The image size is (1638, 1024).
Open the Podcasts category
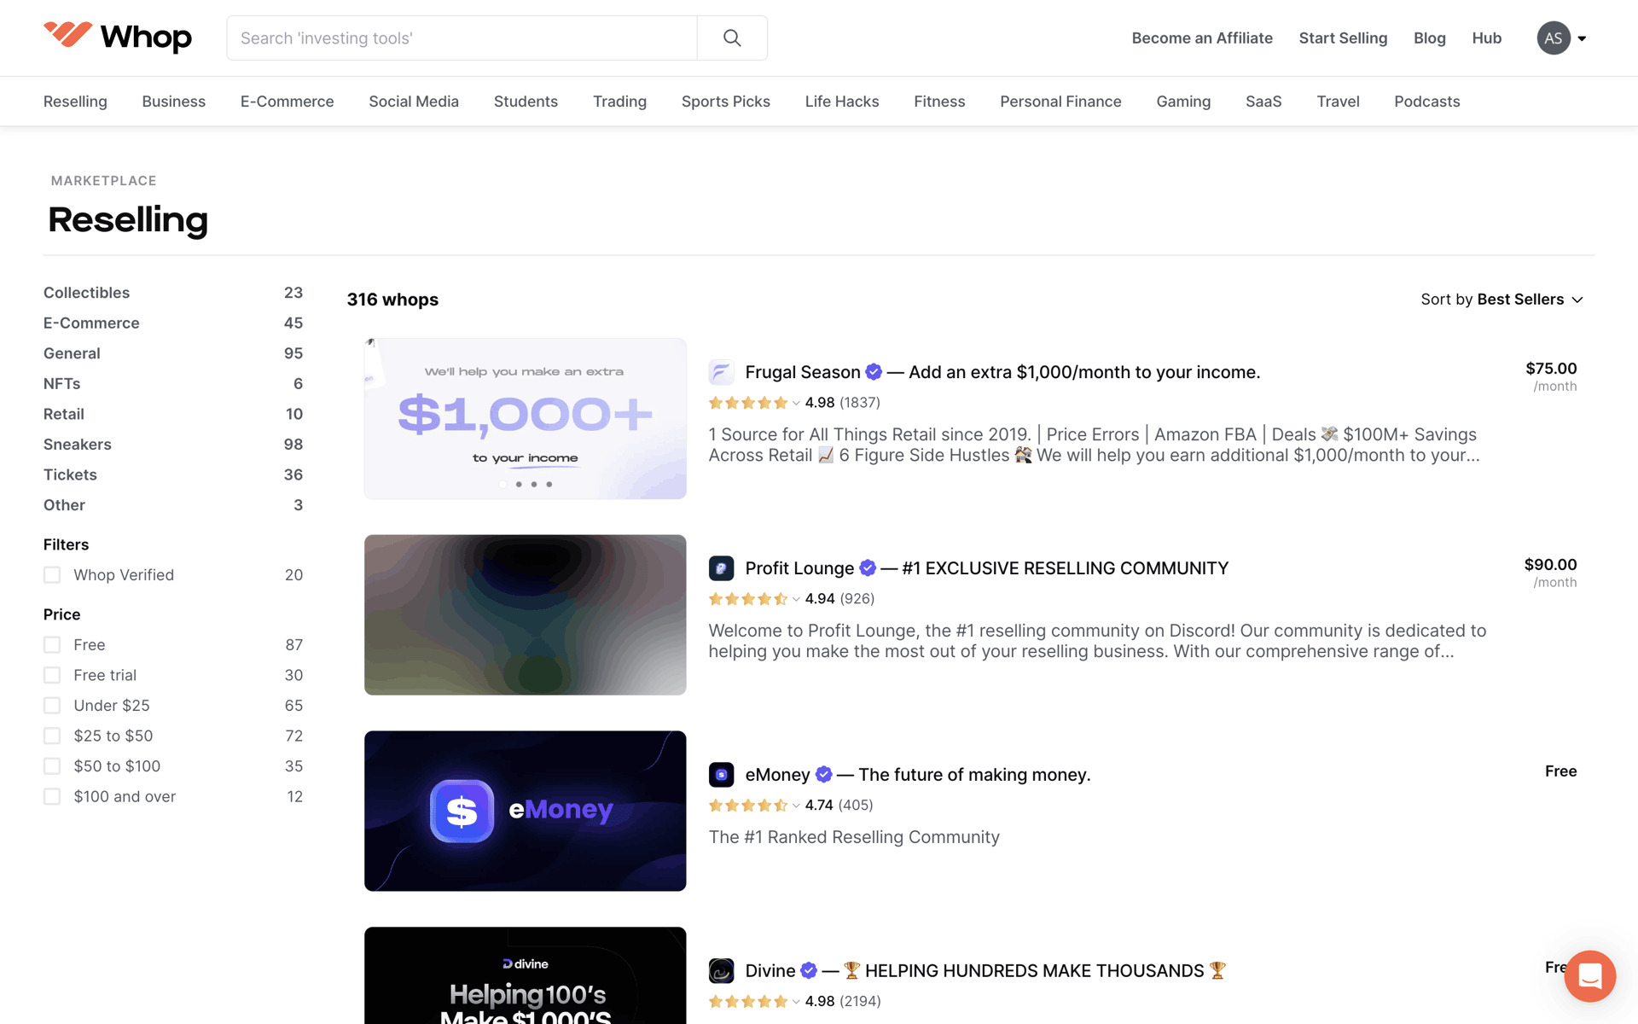click(x=1427, y=102)
